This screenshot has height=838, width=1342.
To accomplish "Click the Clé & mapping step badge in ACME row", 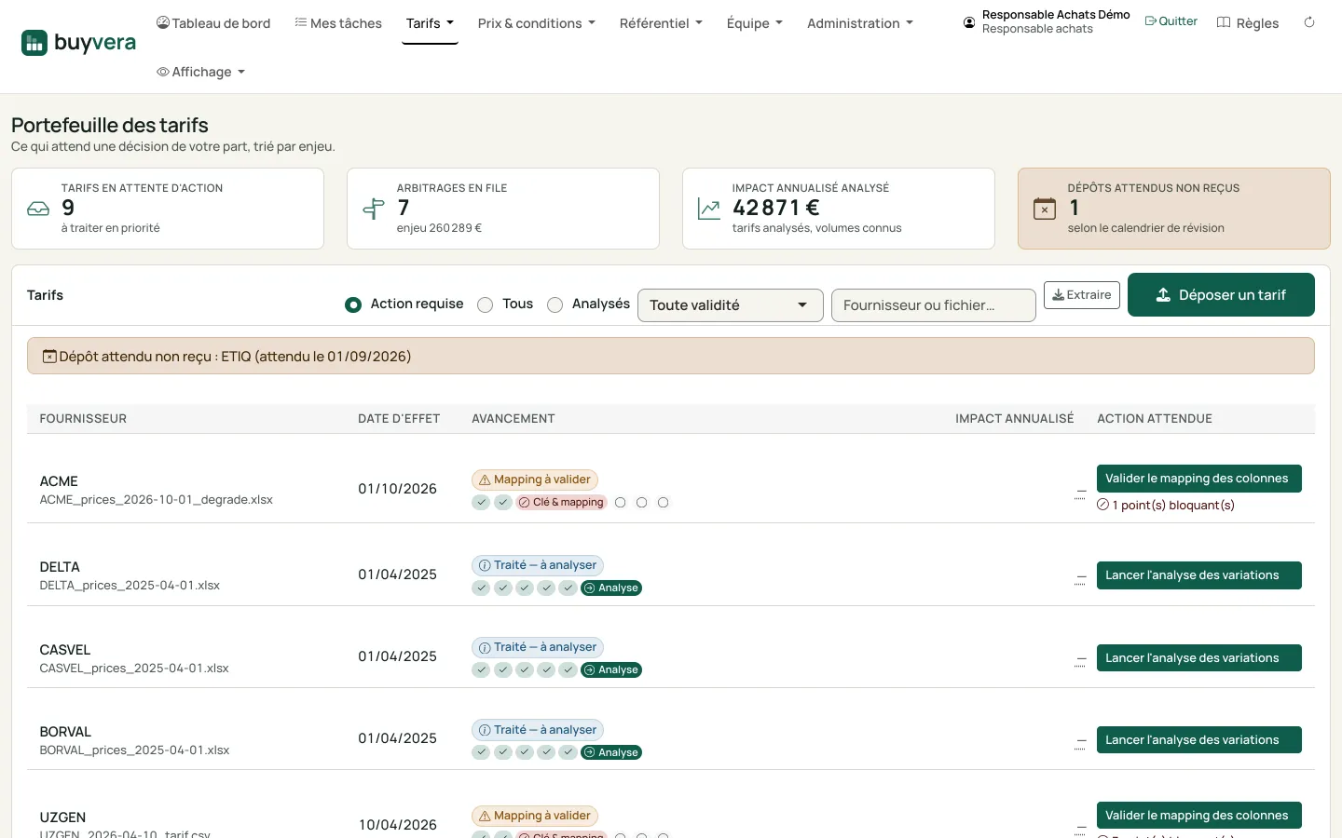I will pos(562,503).
